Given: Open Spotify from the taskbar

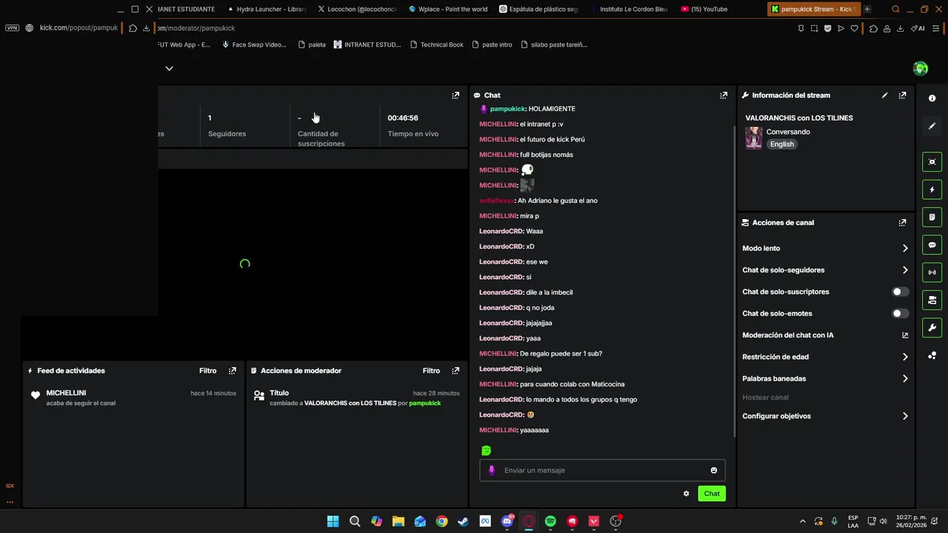Looking at the screenshot, I should (x=550, y=521).
